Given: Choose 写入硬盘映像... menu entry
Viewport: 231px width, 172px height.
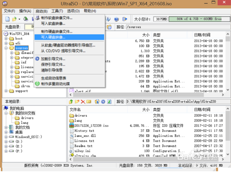Looking at the screenshot, I should click(69, 37).
